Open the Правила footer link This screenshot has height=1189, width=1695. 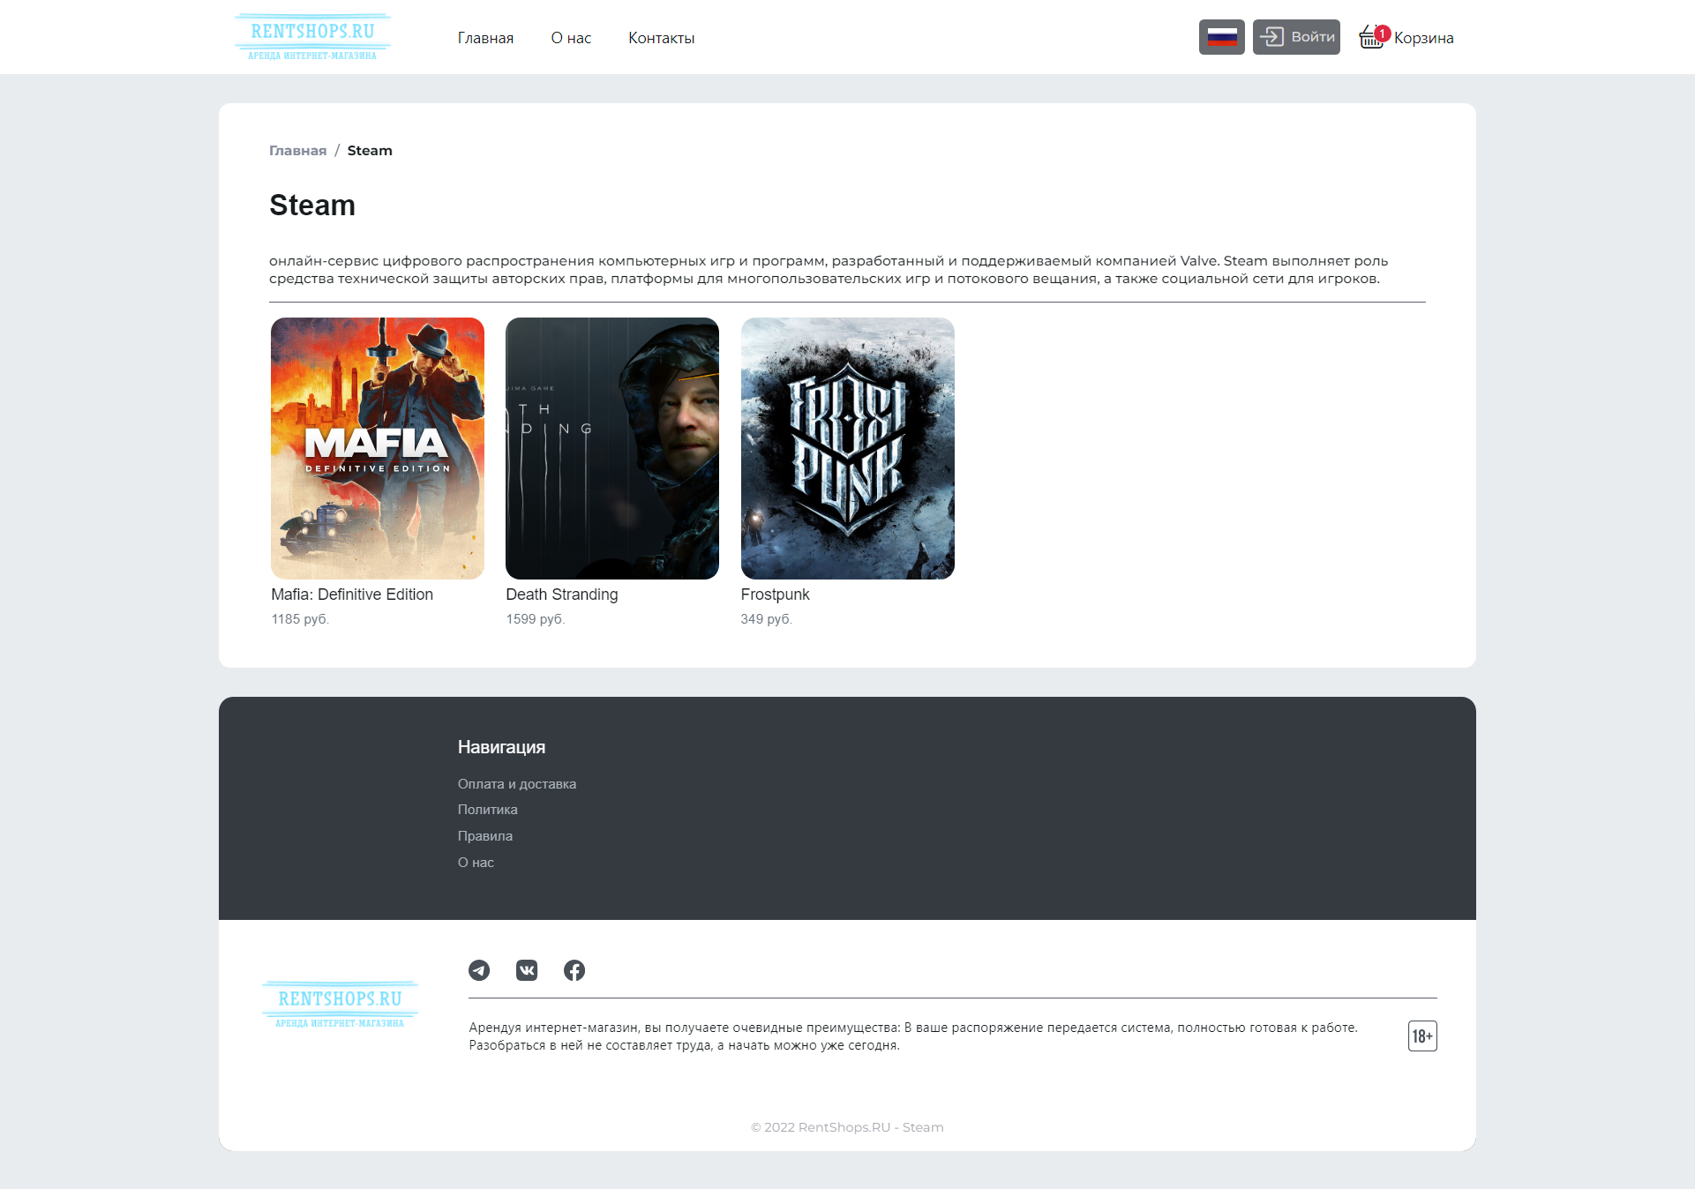click(x=485, y=836)
